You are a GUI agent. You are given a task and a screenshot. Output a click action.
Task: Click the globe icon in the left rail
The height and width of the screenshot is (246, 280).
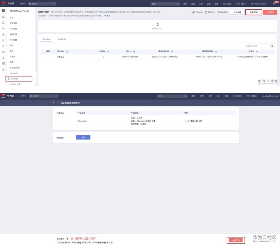click(x=3, y=63)
